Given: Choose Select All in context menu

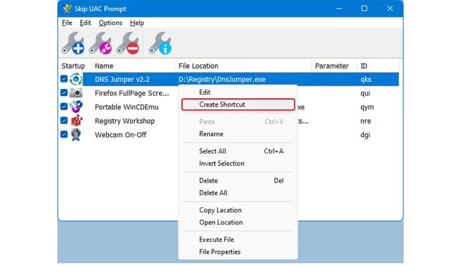Looking at the screenshot, I should click(x=238, y=151).
